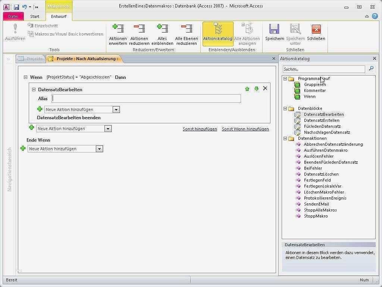Click the Sonst Wenn hinzufügen link
This screenshot has width=382, height=287.
tap(245, 129)
